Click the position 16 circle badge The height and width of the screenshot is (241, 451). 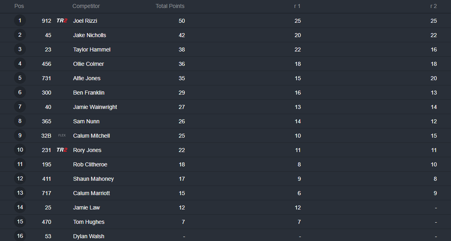click(20, 236)
